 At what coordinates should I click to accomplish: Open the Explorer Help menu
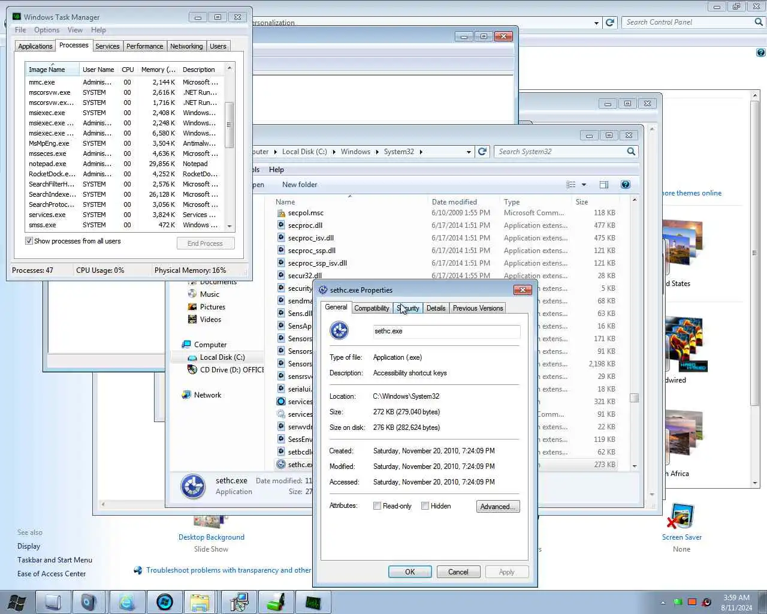tap(276, 170)
